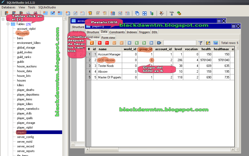The width and height of the screenshot is (249, 156).
Task: Click the 'Master Of Puppets' name cell
Action: (109, 77)
